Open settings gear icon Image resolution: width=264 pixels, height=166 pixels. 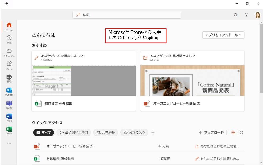(x=235, y=15)
